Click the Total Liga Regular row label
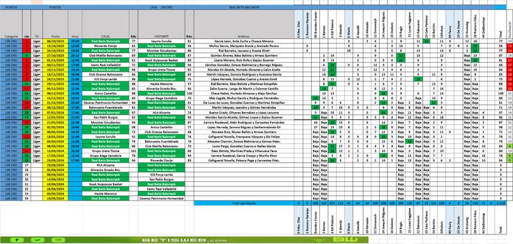513x244 pixels. coord(244,203)
